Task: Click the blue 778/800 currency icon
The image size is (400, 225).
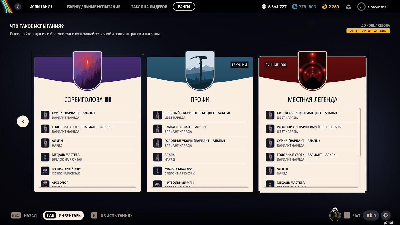Action: coord(295,7)
